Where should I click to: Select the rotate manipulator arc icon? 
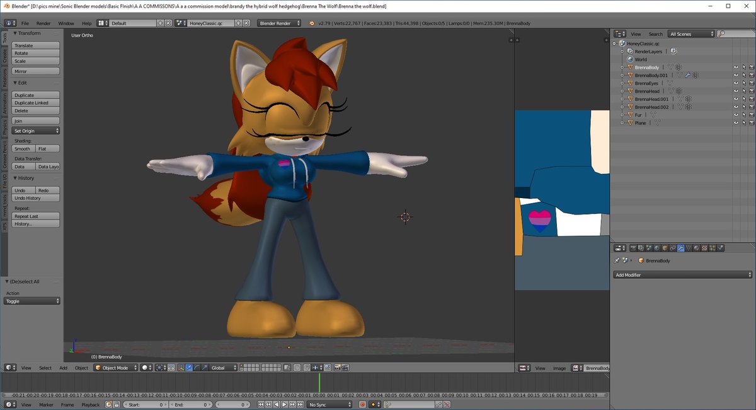coord(197,368)
